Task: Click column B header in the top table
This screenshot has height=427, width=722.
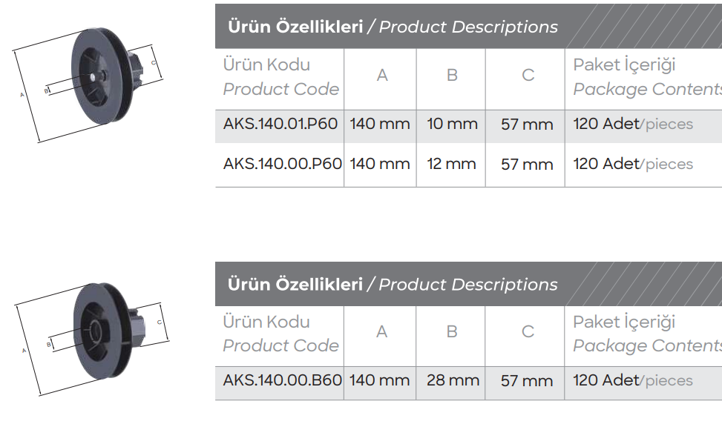Action: [x=452, y=76]
